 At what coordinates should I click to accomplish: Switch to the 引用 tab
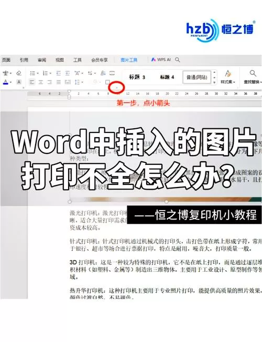coord(24,60)
